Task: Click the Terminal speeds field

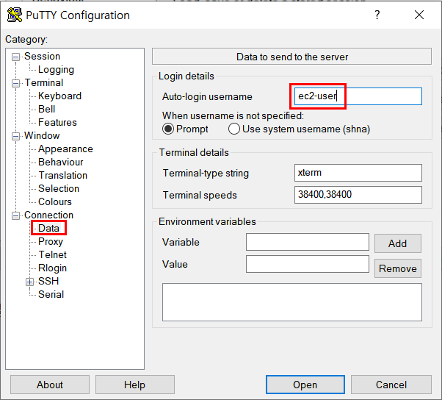Action: click(358, 195)
